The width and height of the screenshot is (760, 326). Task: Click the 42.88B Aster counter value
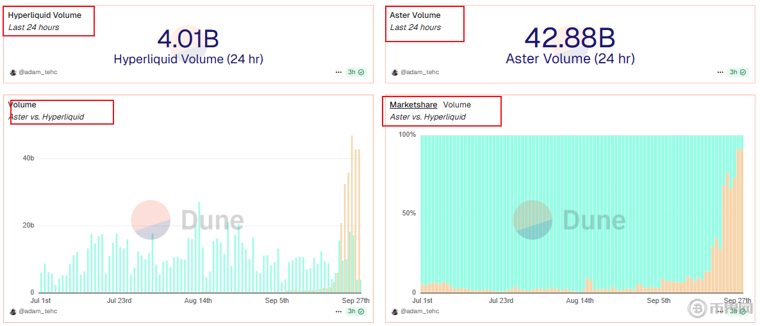570,38
